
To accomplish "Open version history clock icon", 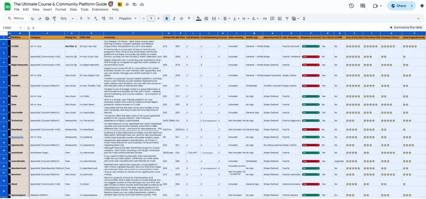I will 351,6.
